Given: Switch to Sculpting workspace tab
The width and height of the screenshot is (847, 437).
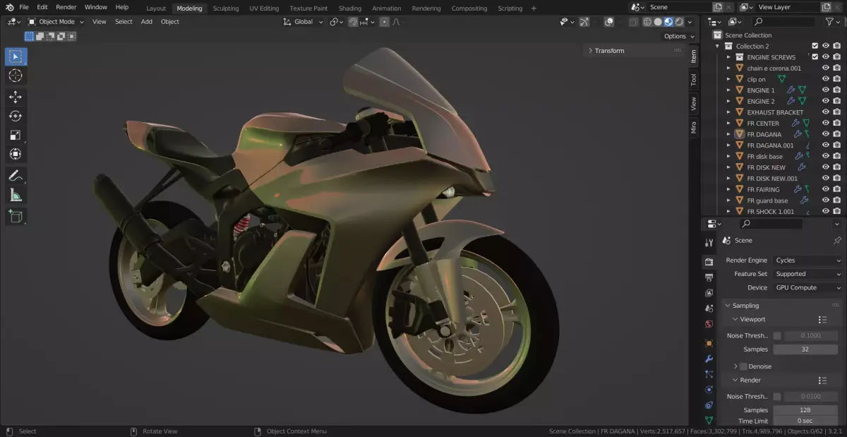Looking at the screenshot, I should click(x=226, y=8).
